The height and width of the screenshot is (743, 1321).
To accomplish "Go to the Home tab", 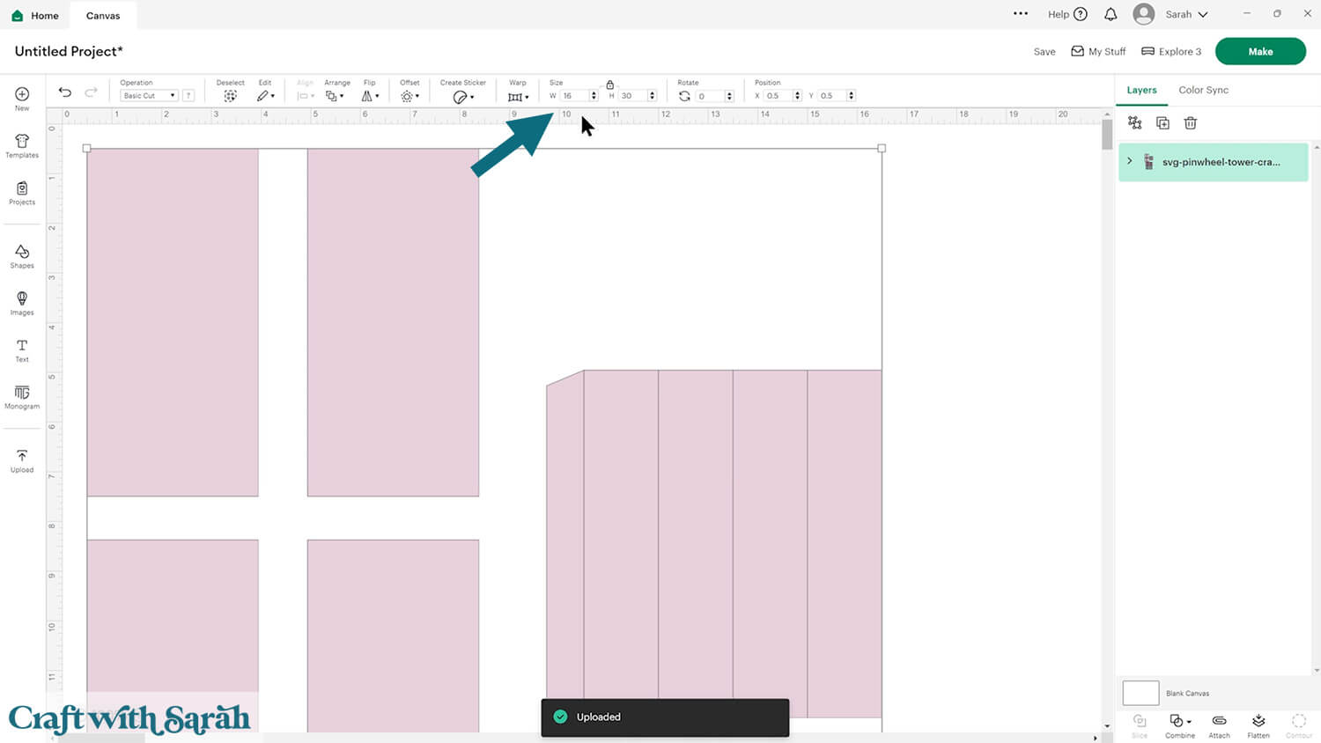I will (x=35, y=16).
